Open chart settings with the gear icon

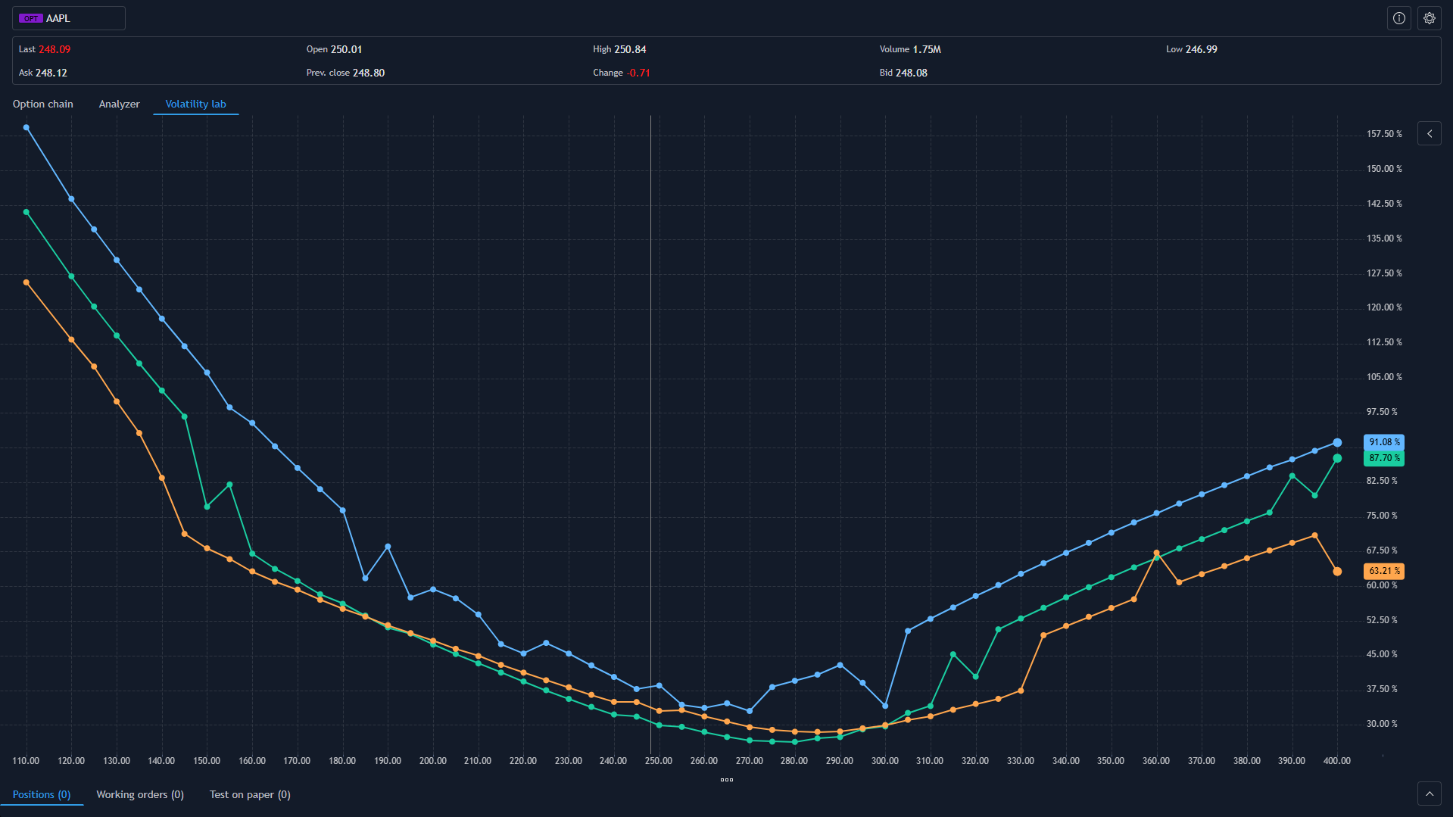click(x=1429, y=18)
